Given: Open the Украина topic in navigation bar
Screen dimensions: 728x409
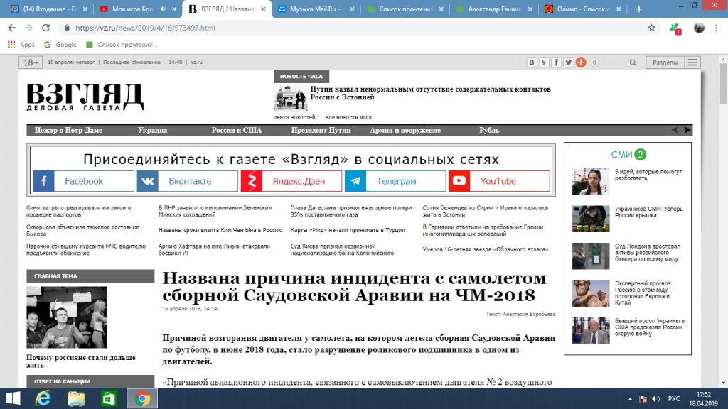Looking at the screenshot, I should coord(152,131).
